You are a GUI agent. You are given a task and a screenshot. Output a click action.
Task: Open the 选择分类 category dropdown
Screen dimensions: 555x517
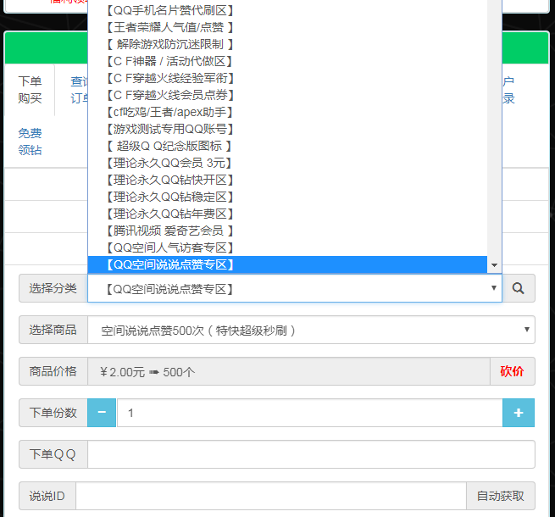pyautogui.click(x=294, y=289)
